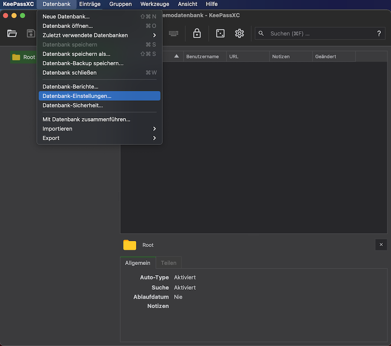Screen dimensions: 391x346
Task: Sort entries by Geändert column header
Action: tap(326, 57)
